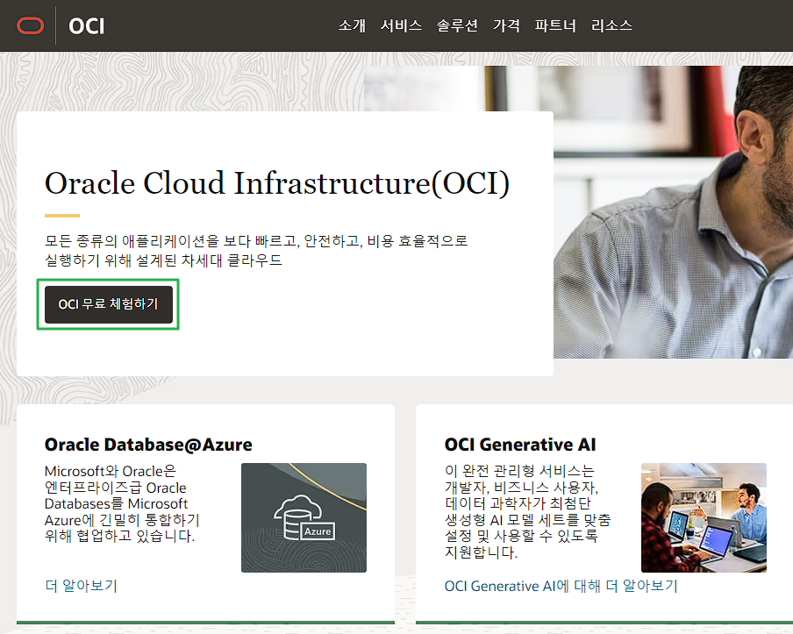Open the Generative AI team photo thumbnail

(x=704, y=517)
